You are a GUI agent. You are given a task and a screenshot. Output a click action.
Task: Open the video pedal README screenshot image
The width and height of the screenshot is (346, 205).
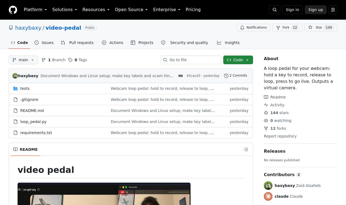104,194
